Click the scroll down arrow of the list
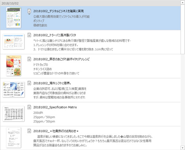Viewport: 185px width, 150px height. tap(183, 148)
